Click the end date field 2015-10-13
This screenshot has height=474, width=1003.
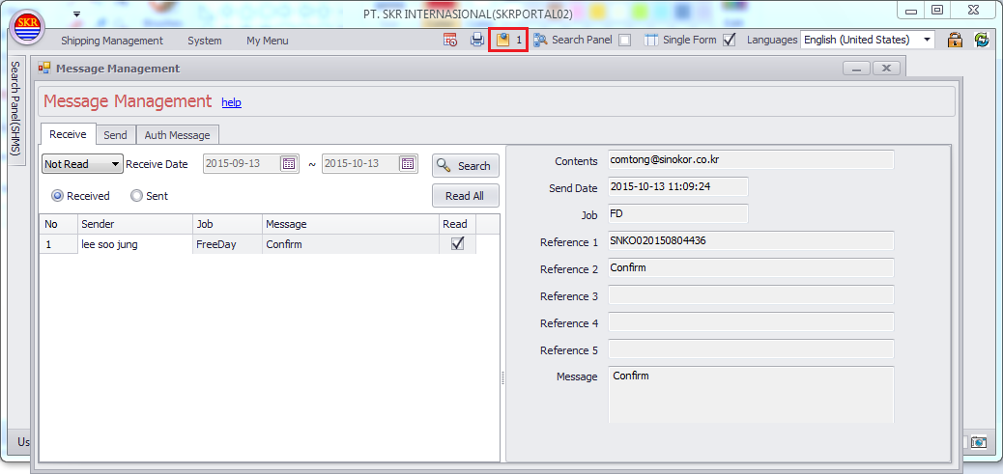tap(360, 163)
